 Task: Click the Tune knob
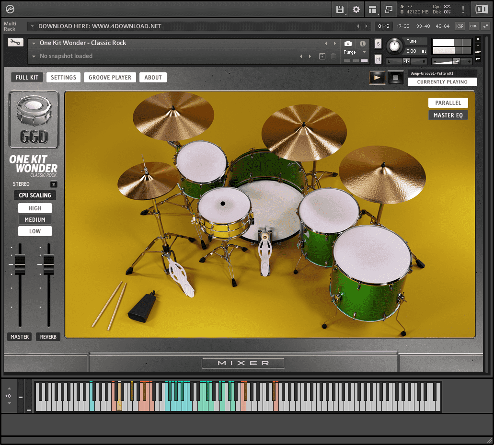click(x=394, y=46)
